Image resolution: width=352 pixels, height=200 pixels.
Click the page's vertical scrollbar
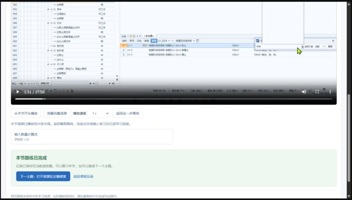[x=349, y=138]
